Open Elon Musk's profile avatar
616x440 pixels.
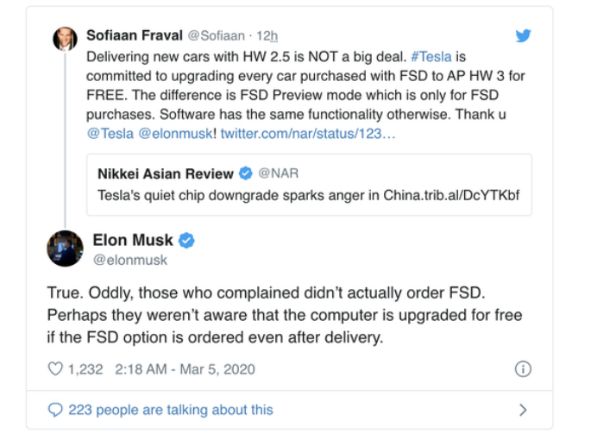[65, 248]
